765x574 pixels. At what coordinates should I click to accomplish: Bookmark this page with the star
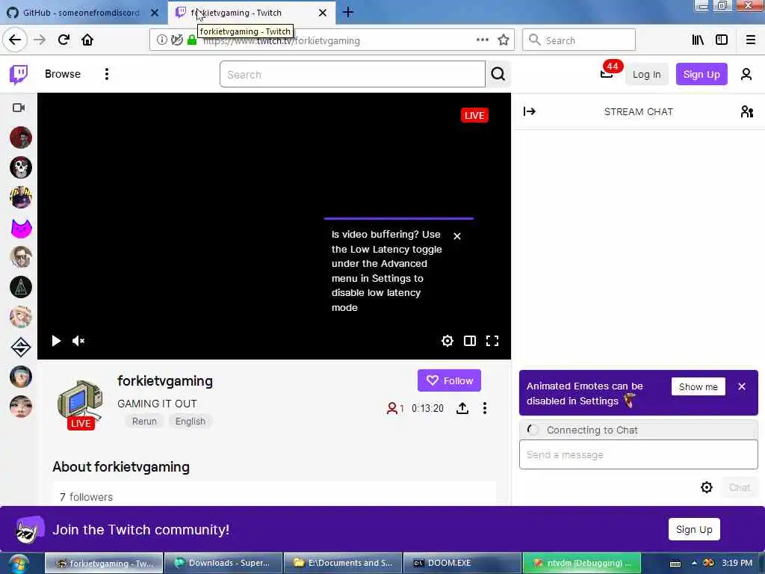tap(504, 40)
